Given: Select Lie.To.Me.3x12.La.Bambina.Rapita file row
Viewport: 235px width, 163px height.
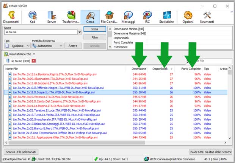Looking at the screenshot, I should [115, 75].
